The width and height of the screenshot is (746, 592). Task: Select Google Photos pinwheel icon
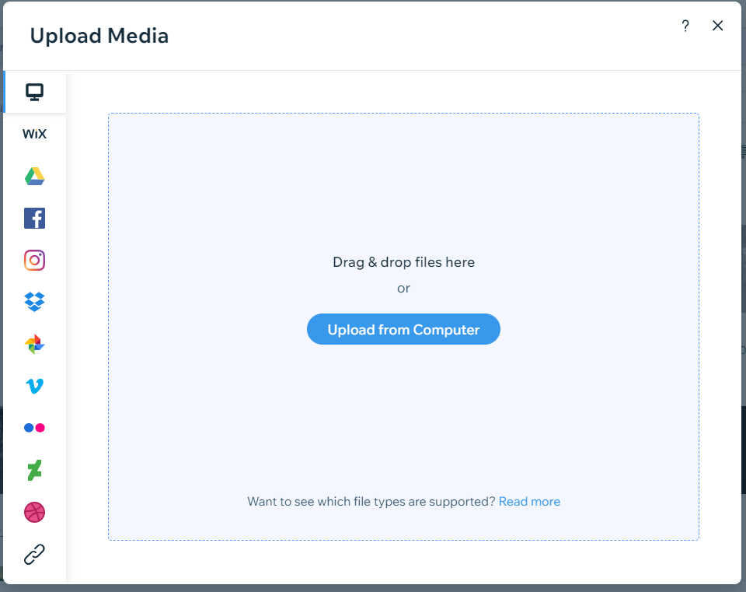click(35, 344)
